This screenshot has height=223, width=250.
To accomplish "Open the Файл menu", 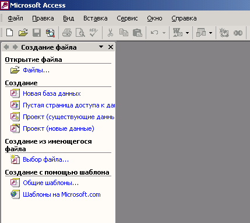I will click(x=15, y=18).
